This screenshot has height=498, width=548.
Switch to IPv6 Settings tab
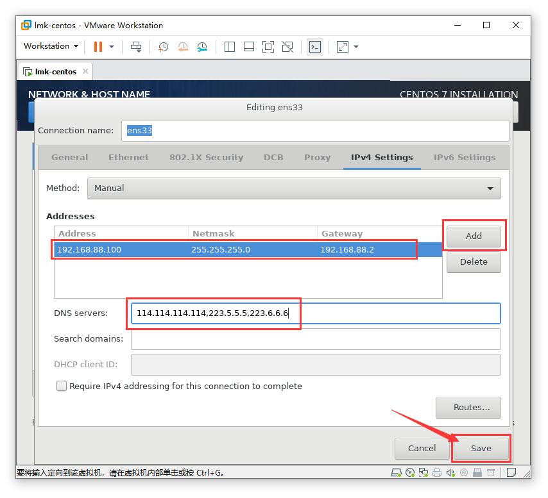point(465,158)
